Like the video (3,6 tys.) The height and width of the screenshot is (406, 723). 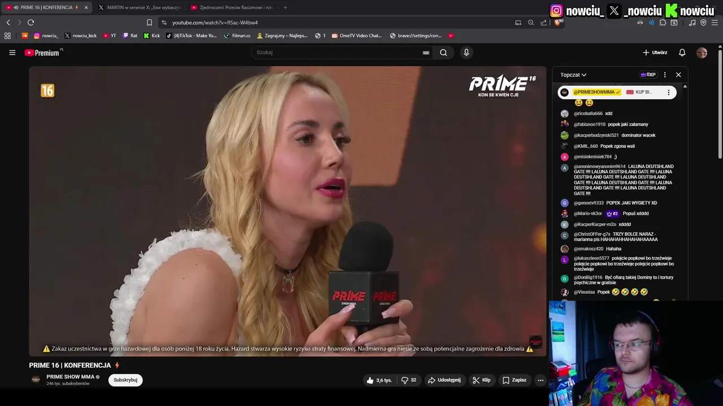[x=379, y=380]
